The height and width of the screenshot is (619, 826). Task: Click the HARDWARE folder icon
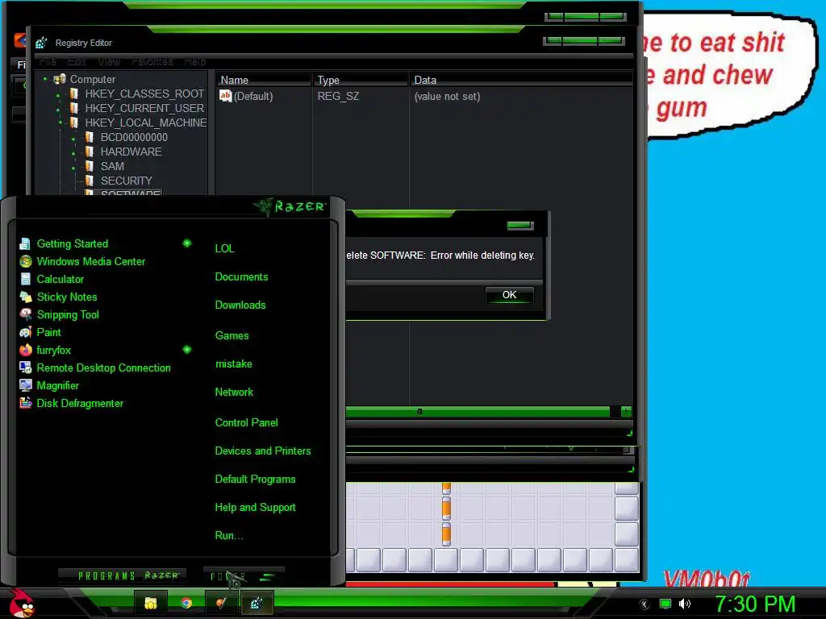click(90, 152)
